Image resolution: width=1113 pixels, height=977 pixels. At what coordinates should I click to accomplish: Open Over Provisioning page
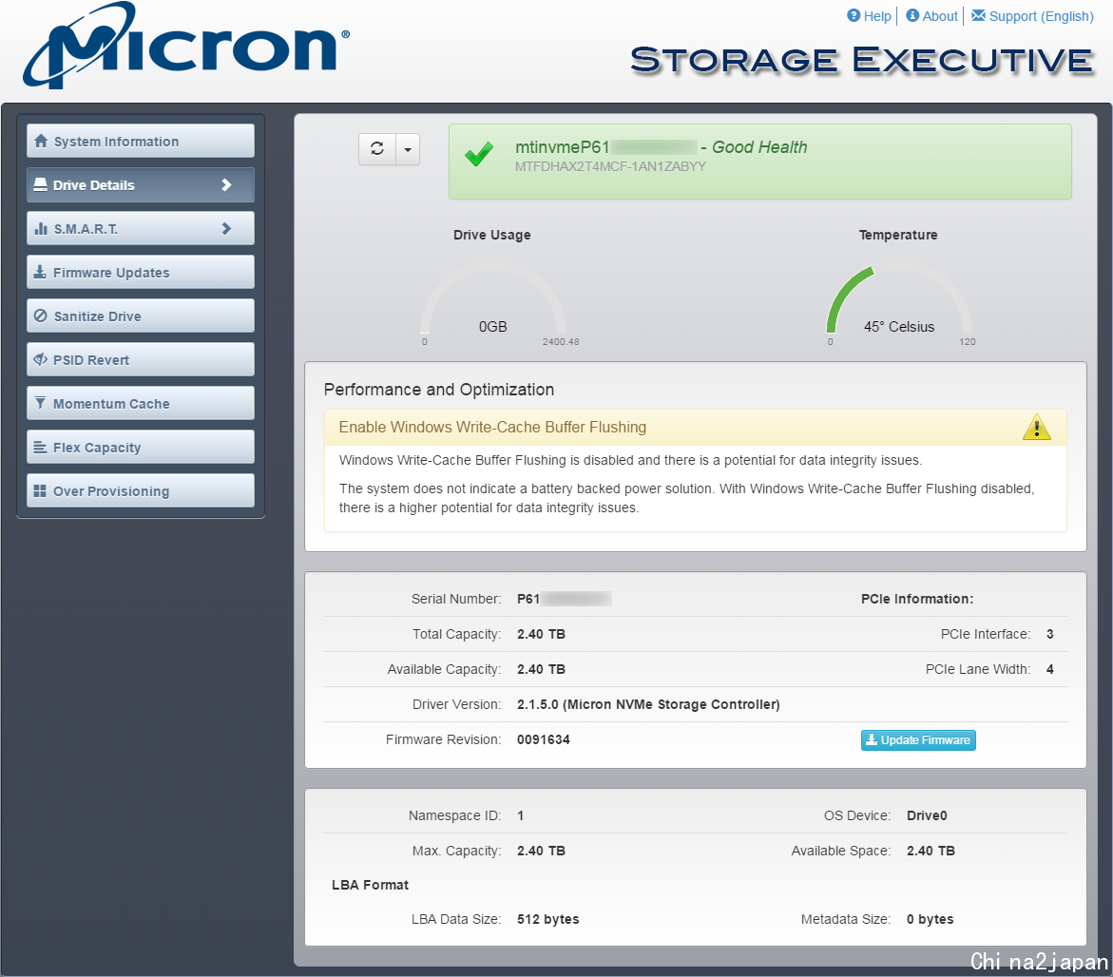point(141,491)
